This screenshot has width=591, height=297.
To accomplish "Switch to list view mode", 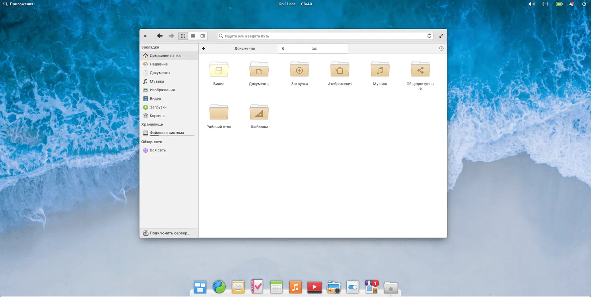I will (193, 36).
